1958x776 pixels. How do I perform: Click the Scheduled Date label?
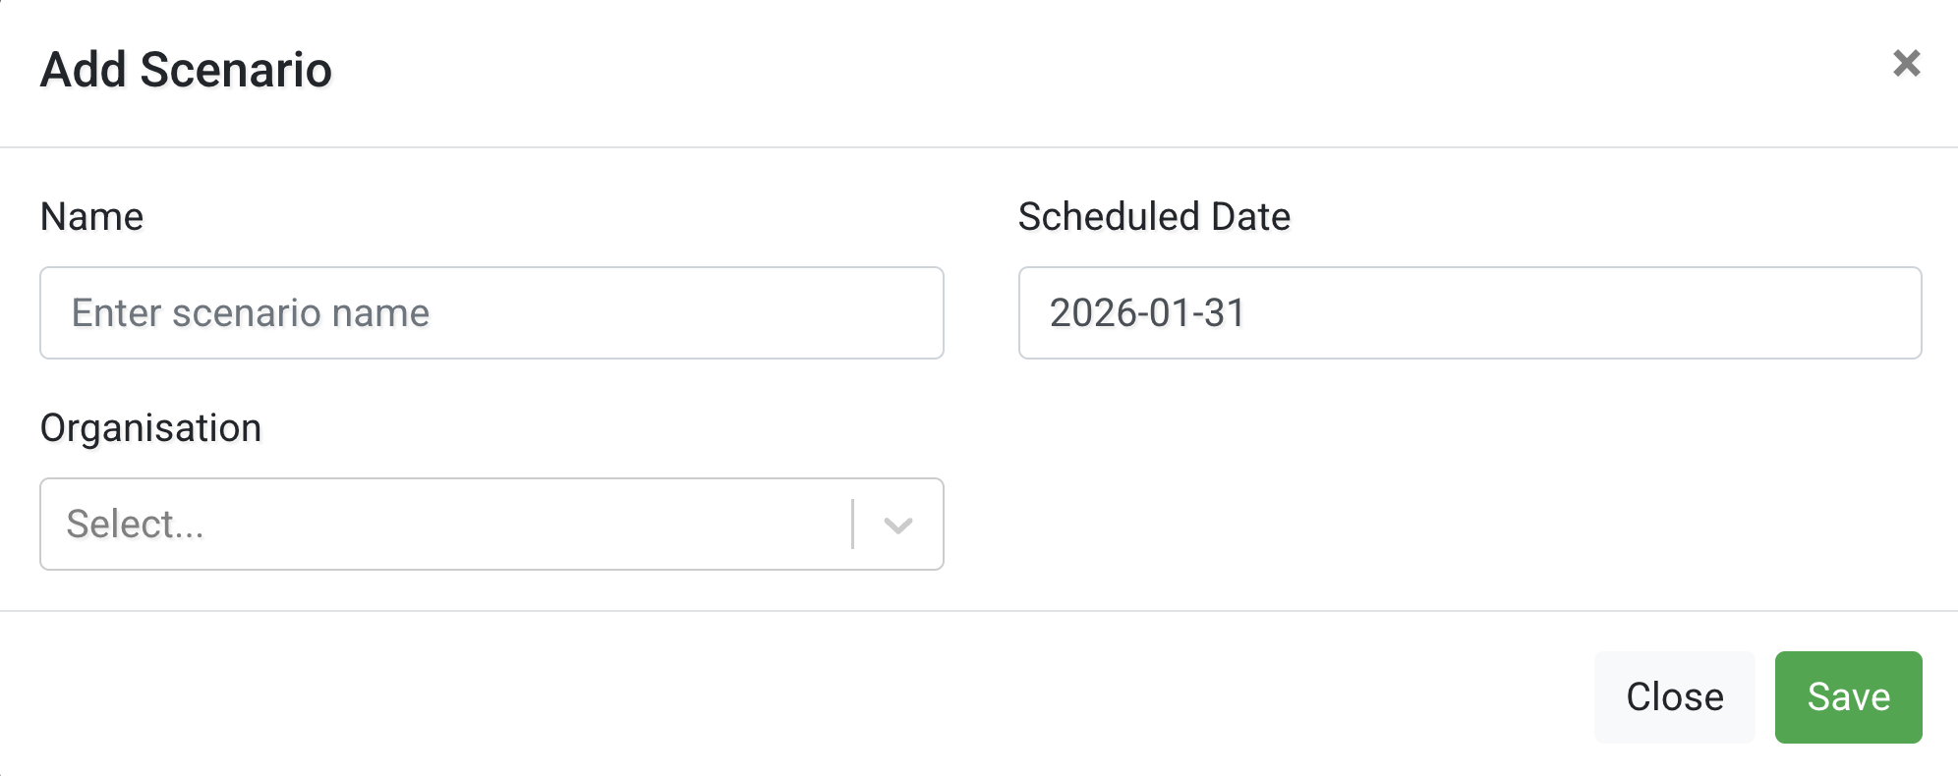pos(1155,217)
